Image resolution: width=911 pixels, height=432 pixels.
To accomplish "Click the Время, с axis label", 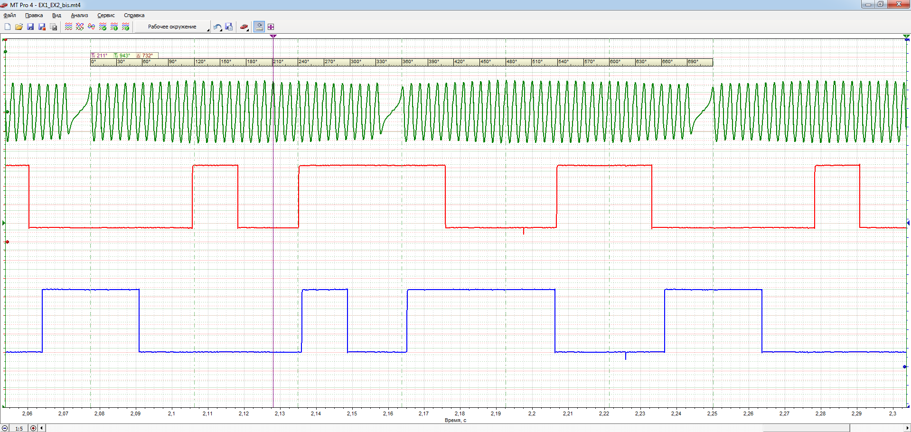I will tap(455, 420).
